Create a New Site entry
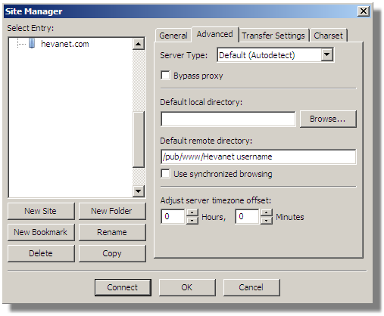The image size is (384, 316). 41,211
